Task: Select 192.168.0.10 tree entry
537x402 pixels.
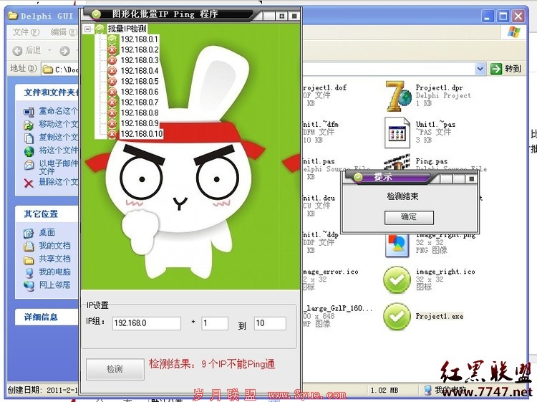Action: click(142, 134)
